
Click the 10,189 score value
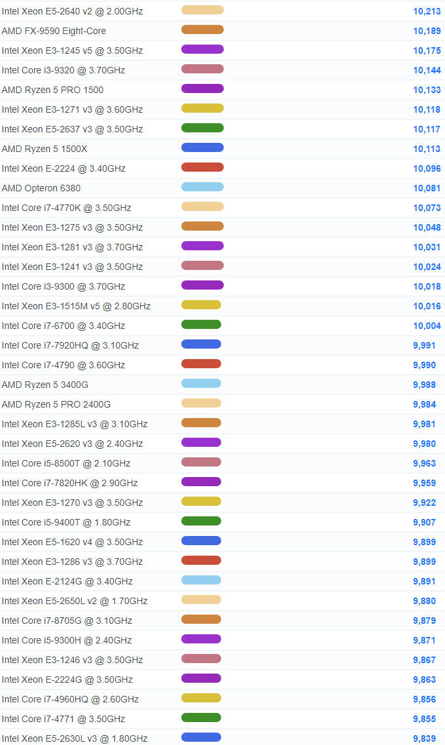coord(427,31)
